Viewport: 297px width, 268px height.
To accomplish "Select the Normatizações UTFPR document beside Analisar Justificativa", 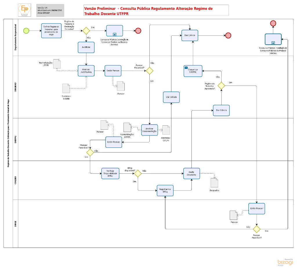I will (57, 64).
